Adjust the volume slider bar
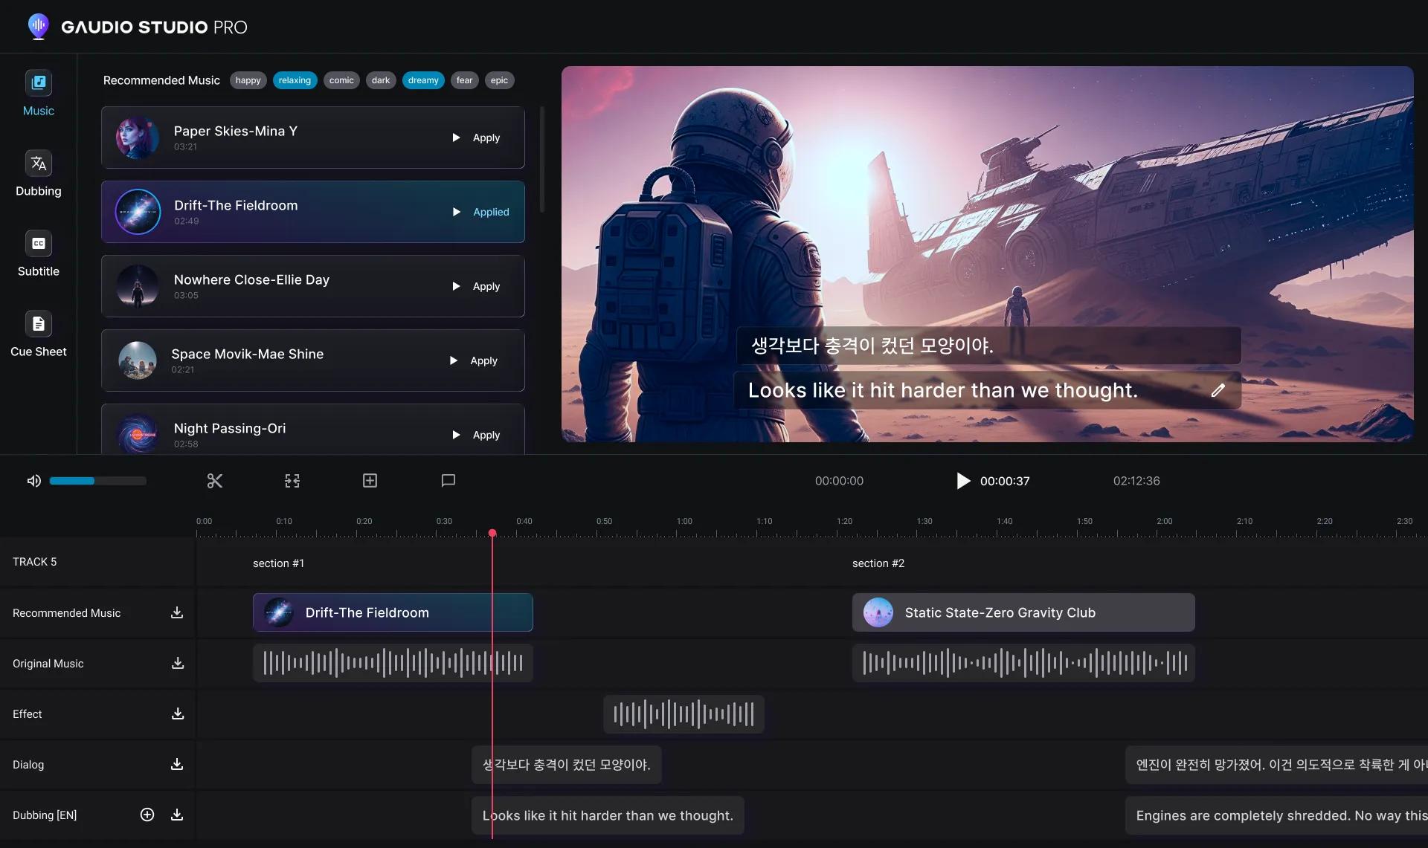This screenshot has width=1428, height=848. click(97, 481)
